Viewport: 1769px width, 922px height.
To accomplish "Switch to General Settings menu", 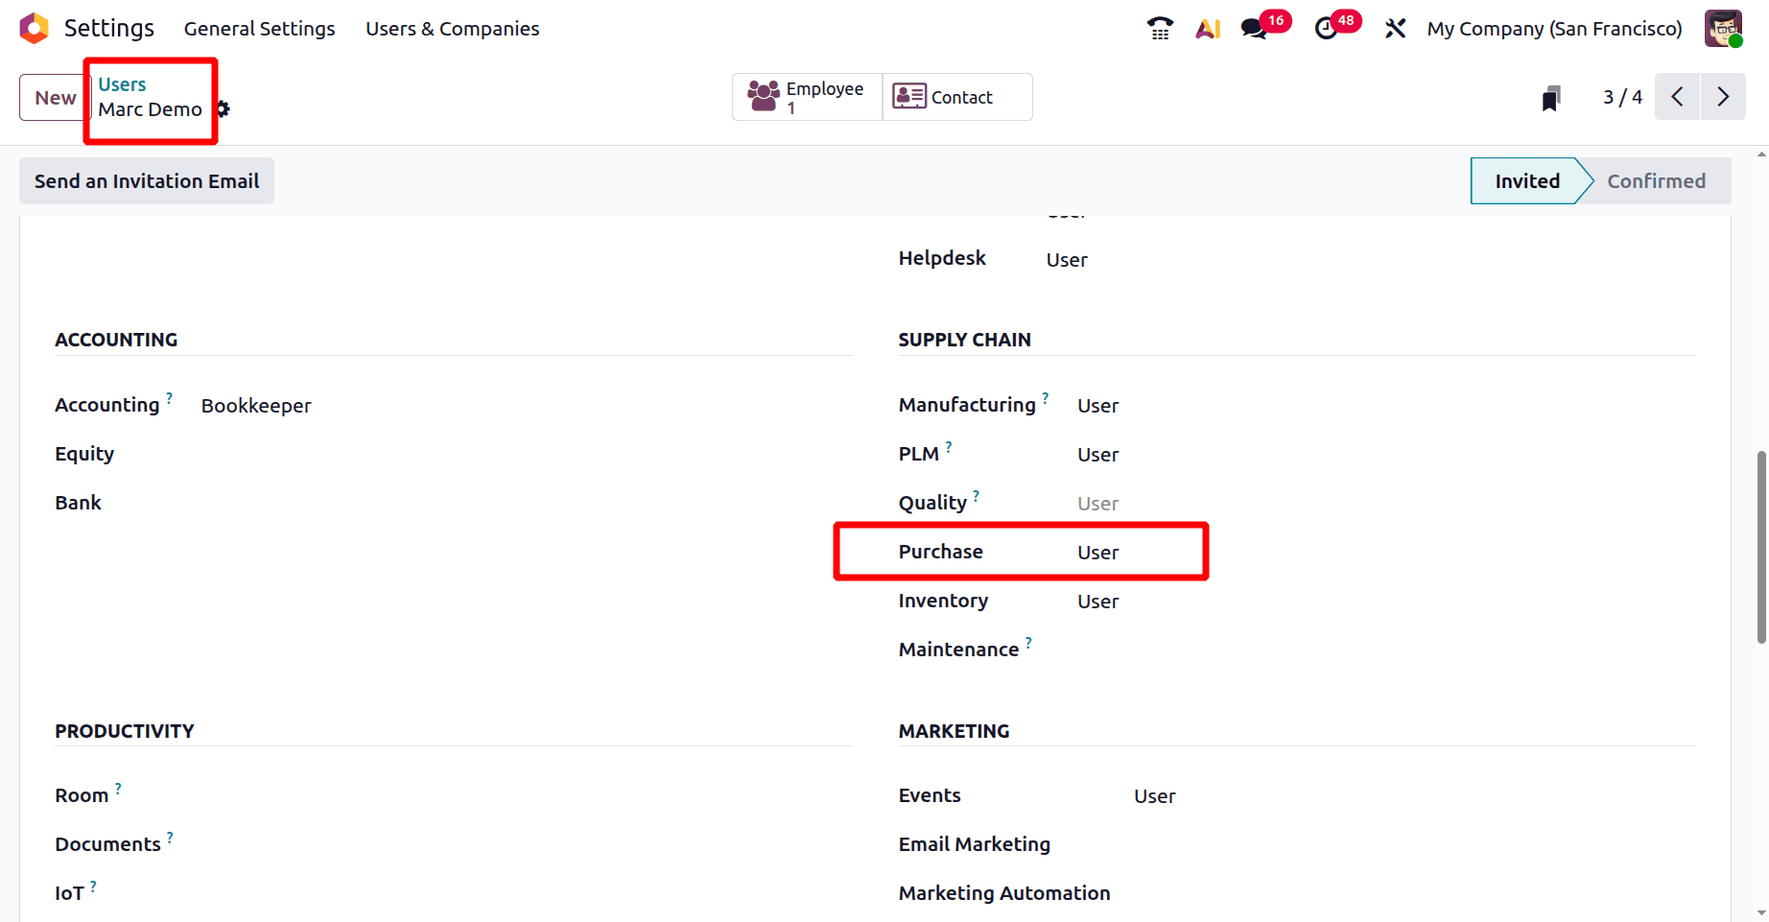I will click(x=259, y=28).
